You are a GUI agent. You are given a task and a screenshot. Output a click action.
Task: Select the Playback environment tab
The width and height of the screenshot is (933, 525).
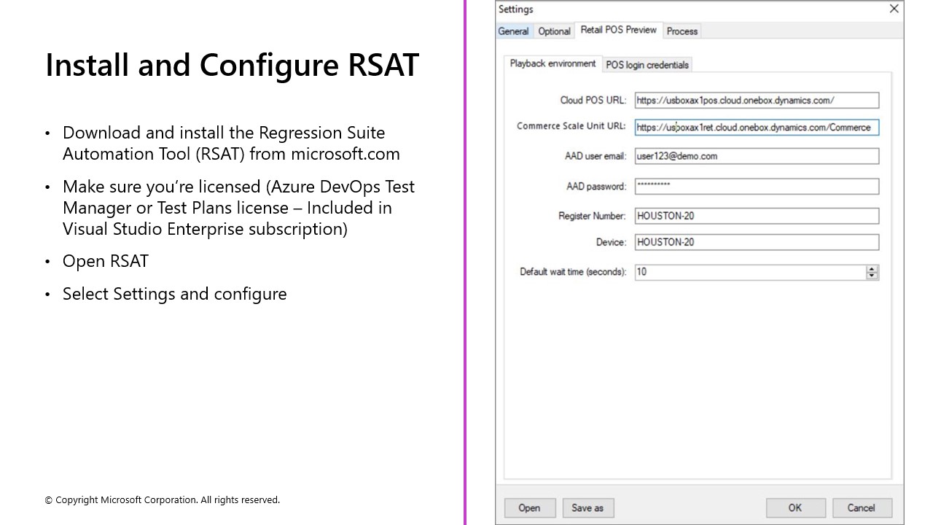pos(552,64)
